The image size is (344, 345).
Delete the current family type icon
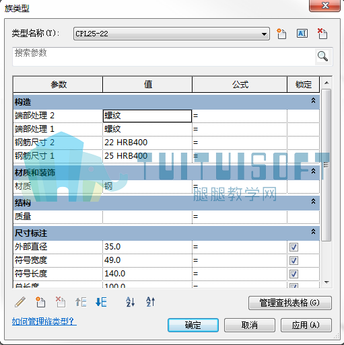322,34
